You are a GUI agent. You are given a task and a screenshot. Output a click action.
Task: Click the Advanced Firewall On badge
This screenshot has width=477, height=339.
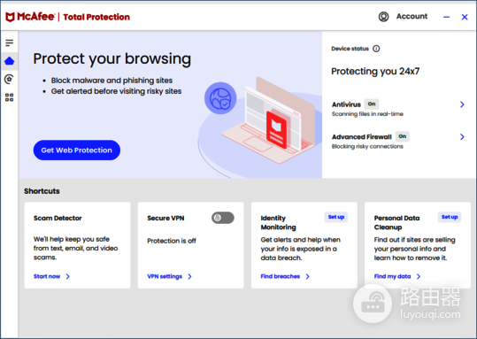[x=403, y=136]
